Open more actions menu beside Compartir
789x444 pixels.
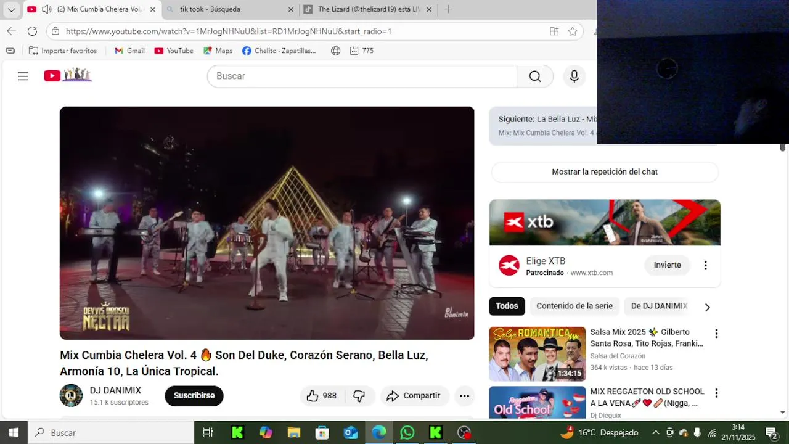[464, 396]
